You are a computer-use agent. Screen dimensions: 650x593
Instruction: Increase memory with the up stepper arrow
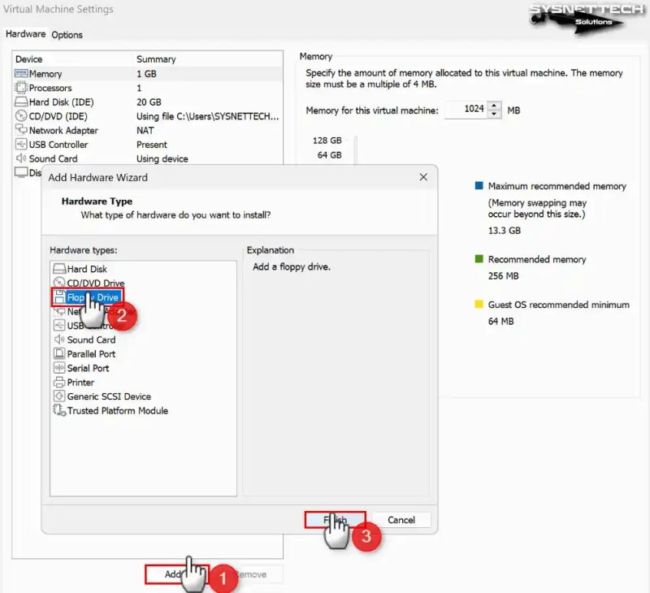tap(494, 106)
